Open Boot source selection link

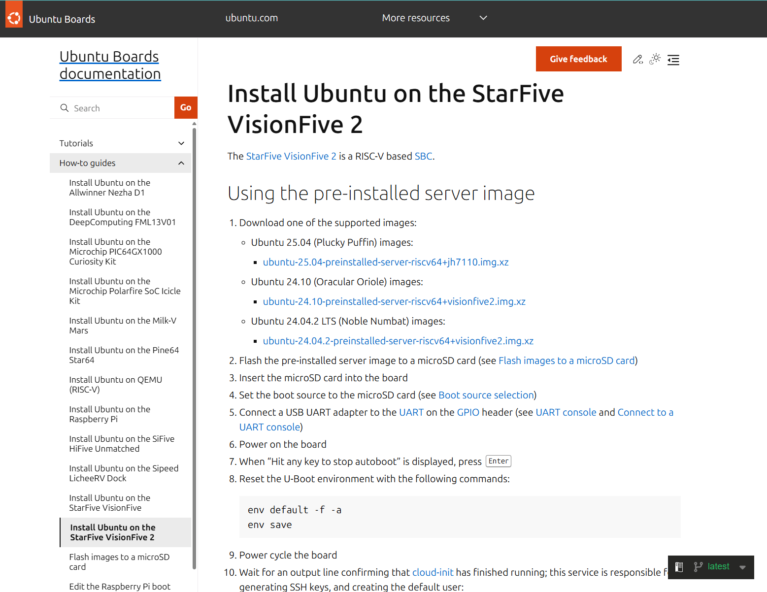[486, 395]
